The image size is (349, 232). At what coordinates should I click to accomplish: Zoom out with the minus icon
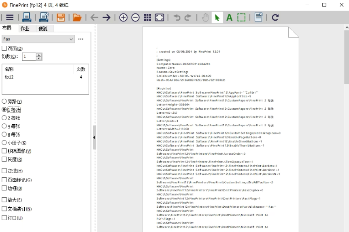click(135, 17)
